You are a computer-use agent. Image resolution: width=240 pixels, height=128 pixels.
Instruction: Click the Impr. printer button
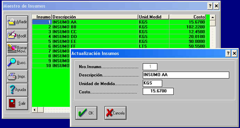17,76
